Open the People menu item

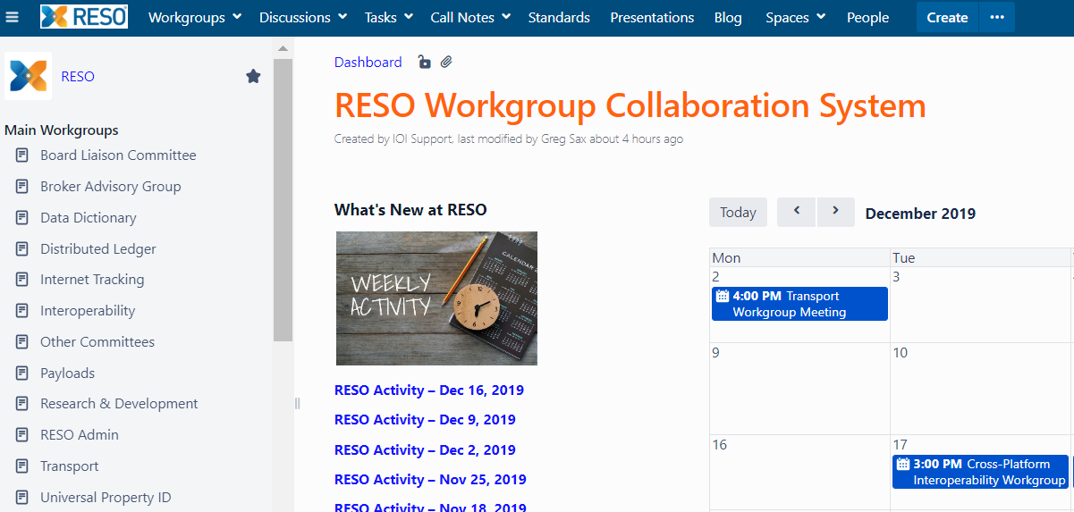(867, 17)
